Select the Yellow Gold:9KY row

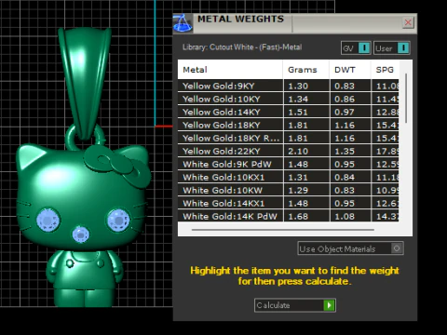(289, 86)
